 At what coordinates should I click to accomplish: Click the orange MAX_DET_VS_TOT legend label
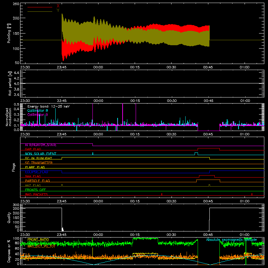coord(42,246)
